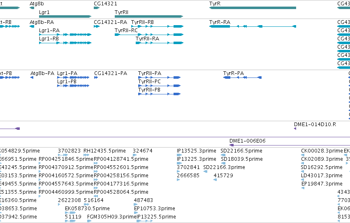The image size is (350, 223).
Task: Click the Lgr1 gene span glyph
Action: point(65,16)
